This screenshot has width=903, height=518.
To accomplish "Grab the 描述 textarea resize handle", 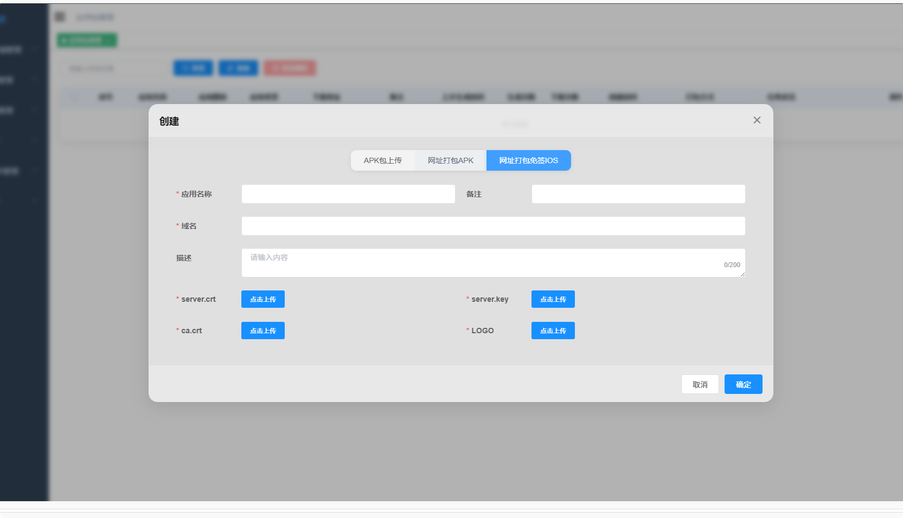I will coord(742,274).
